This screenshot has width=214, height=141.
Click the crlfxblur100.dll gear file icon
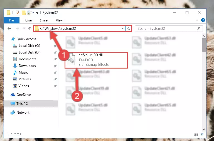point(70,59)
